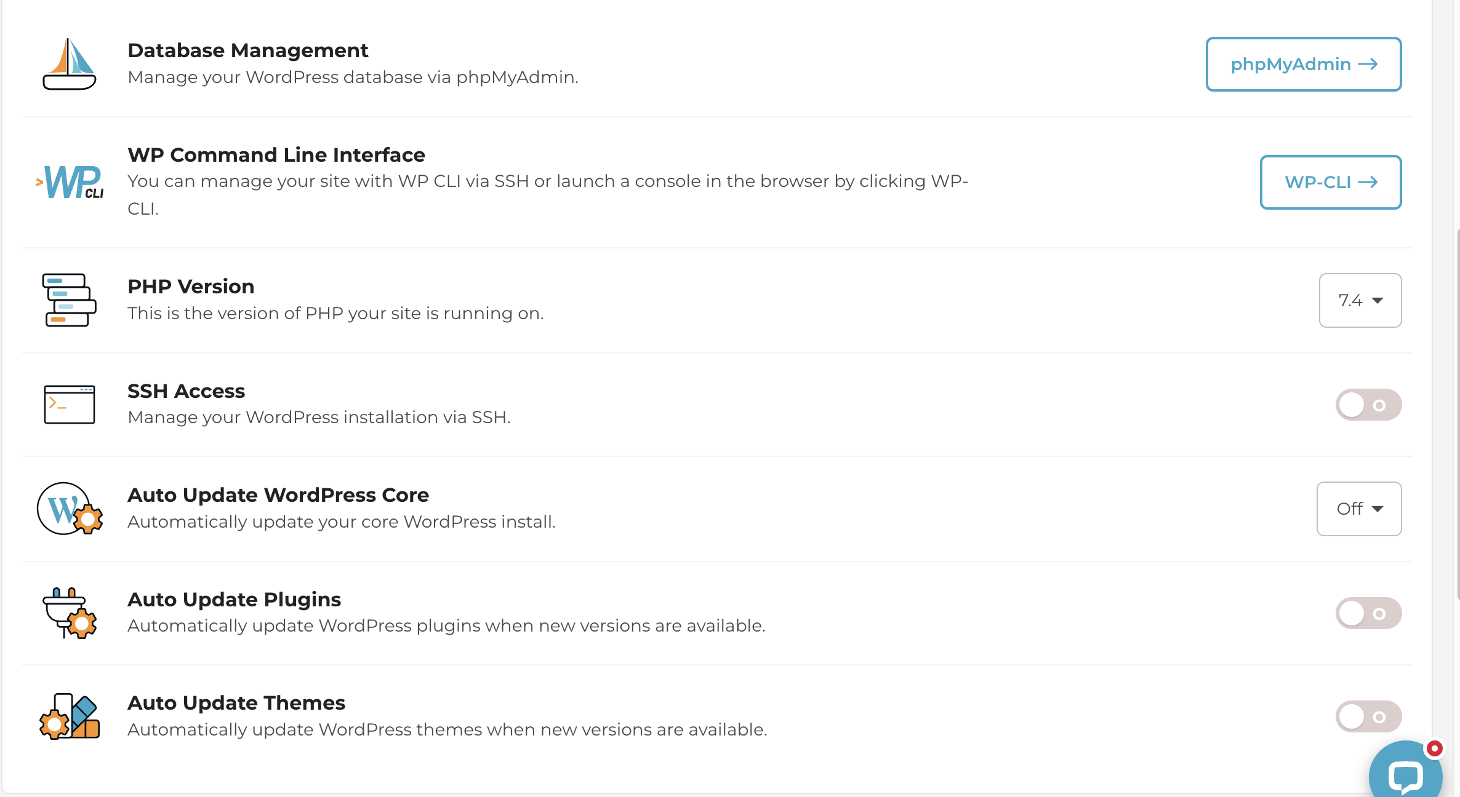The image size is (1460, 797).
Task: Enable the SSH Access toggle
Action: [1368, 405]
